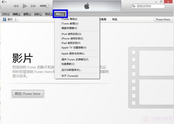174x124 pixels.
Task: Adjust the volume slider knob
Action: click(48, 6)
